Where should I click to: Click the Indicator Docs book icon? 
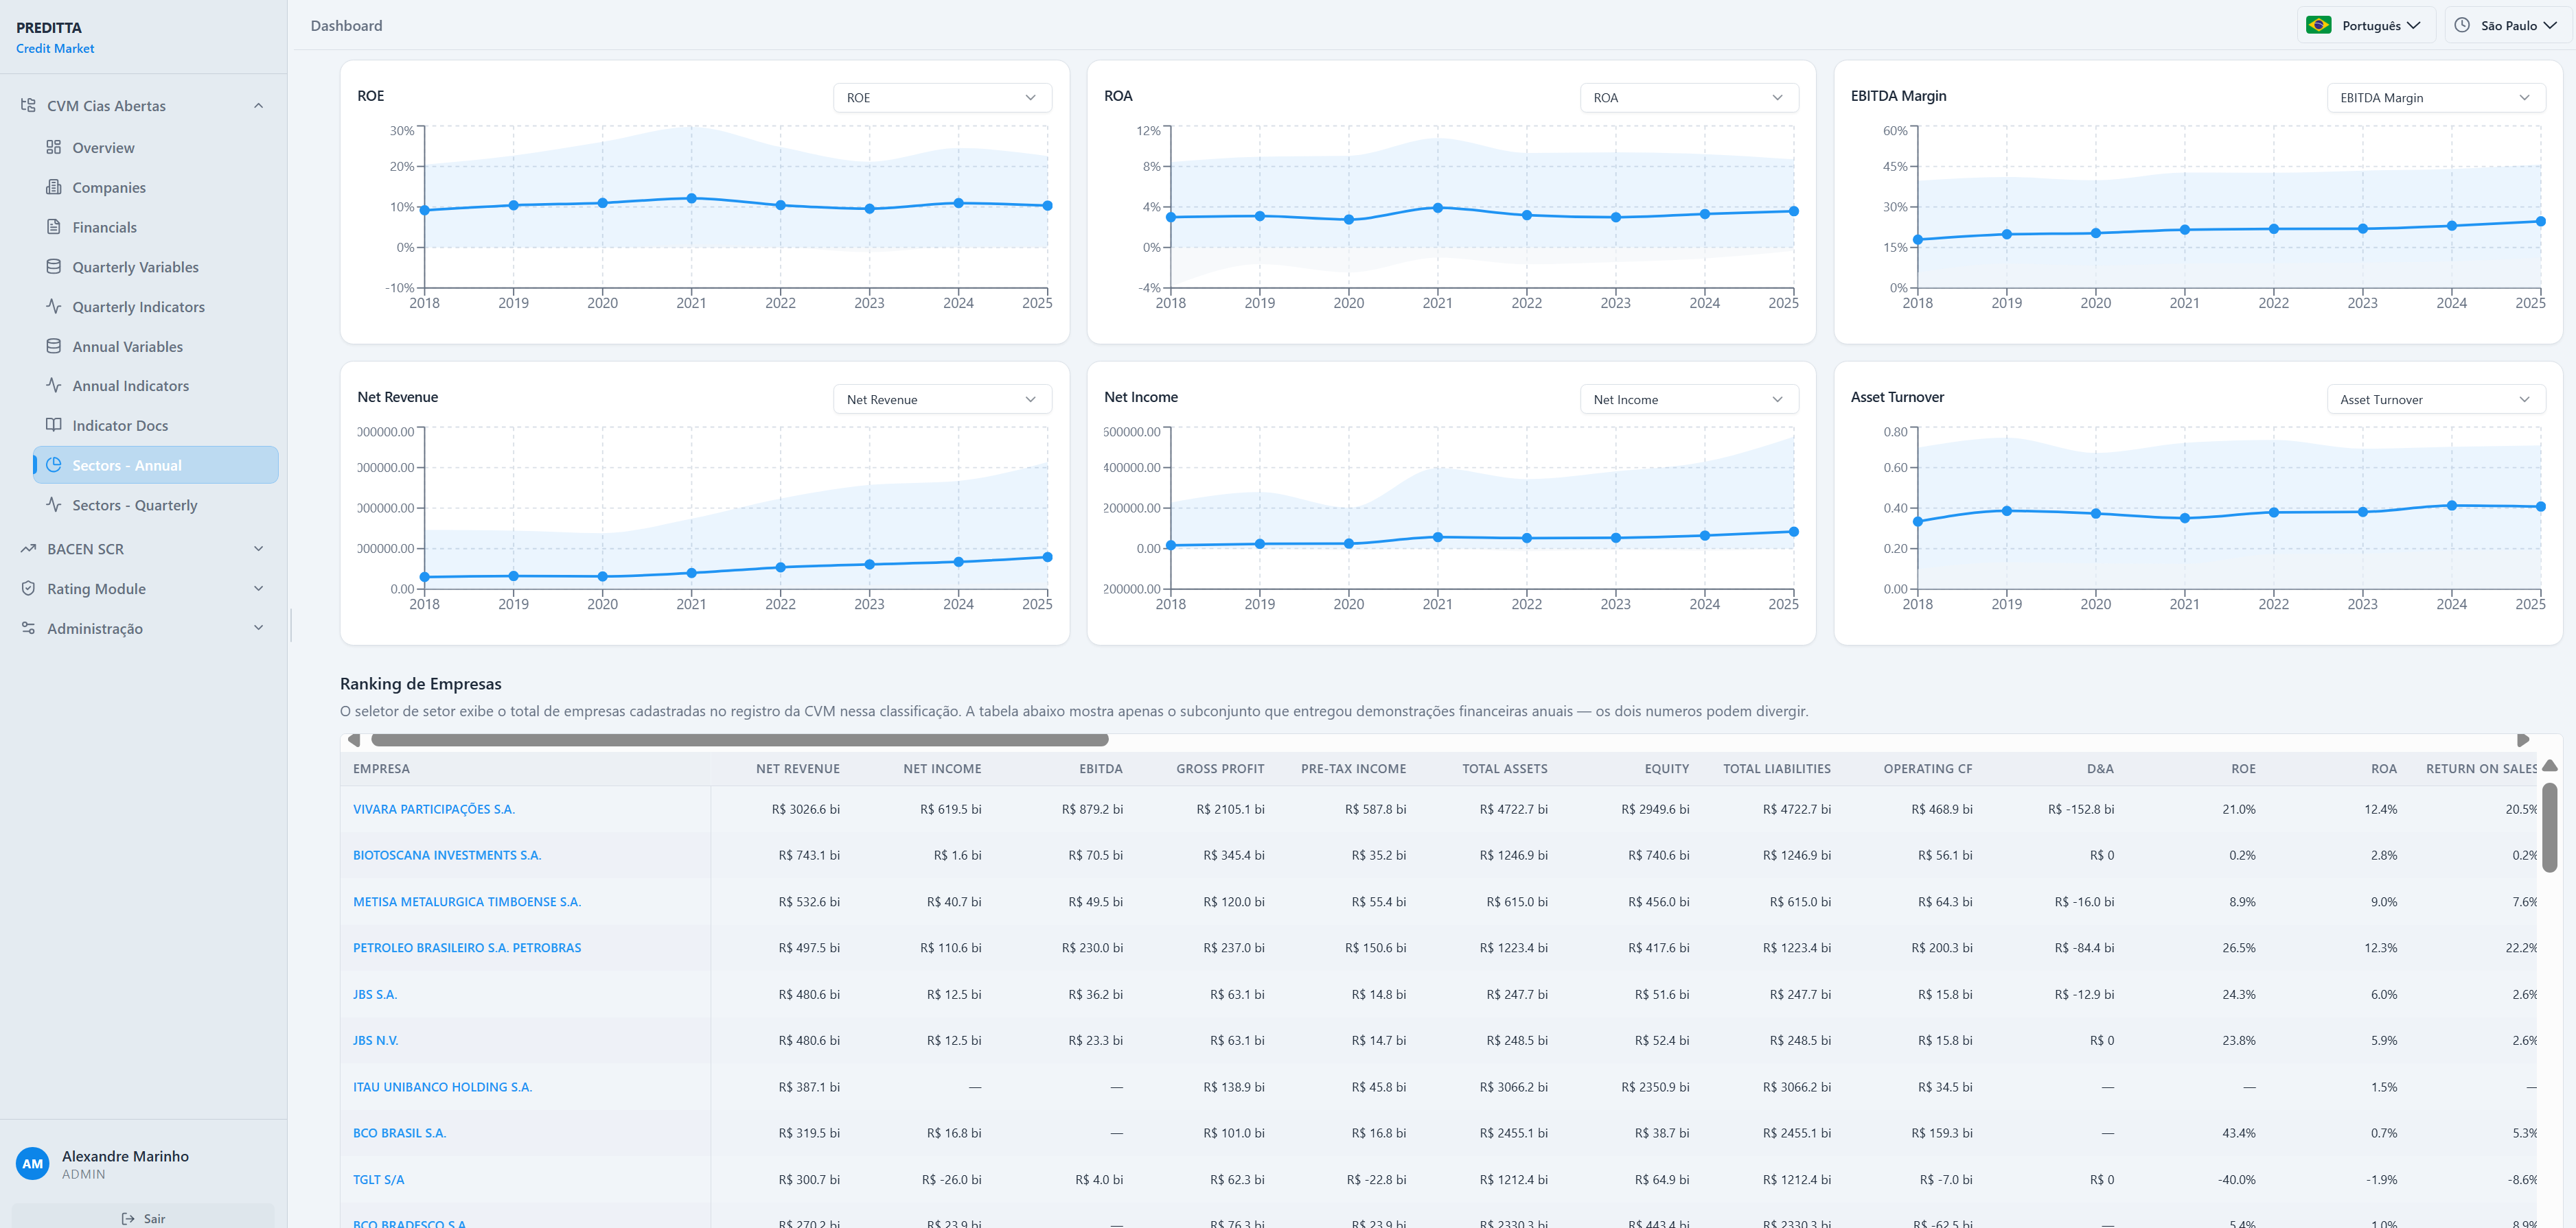point(54,425)
